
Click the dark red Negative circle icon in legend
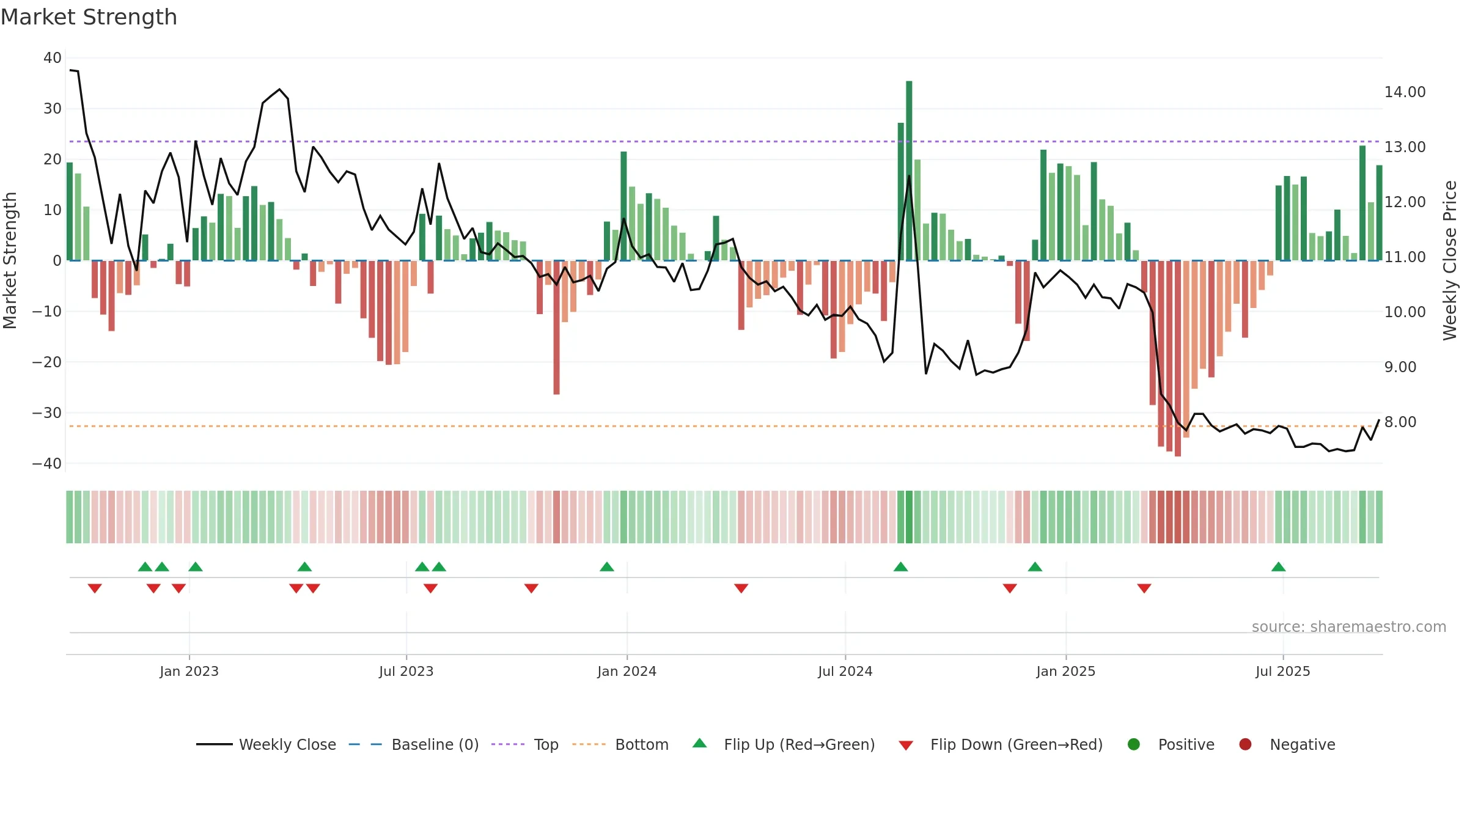1245,744
